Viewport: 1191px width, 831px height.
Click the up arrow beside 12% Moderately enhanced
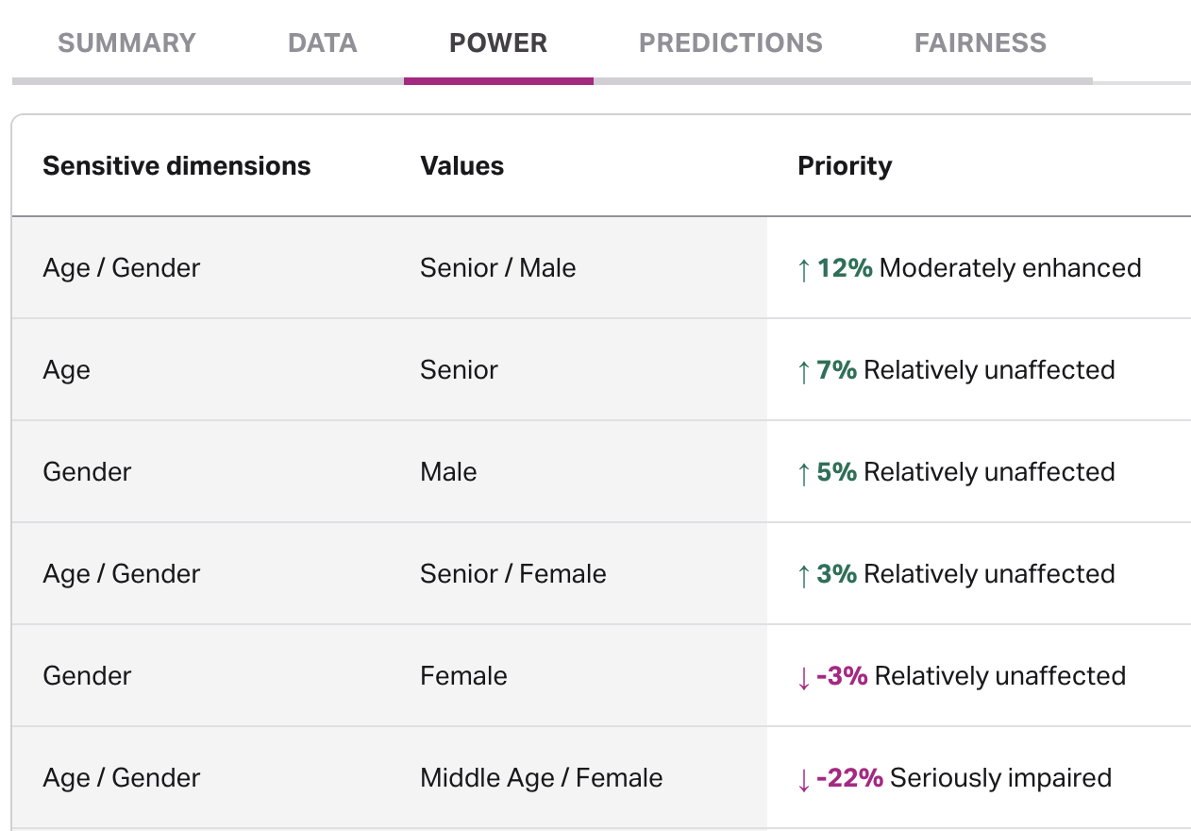(804, 269)
